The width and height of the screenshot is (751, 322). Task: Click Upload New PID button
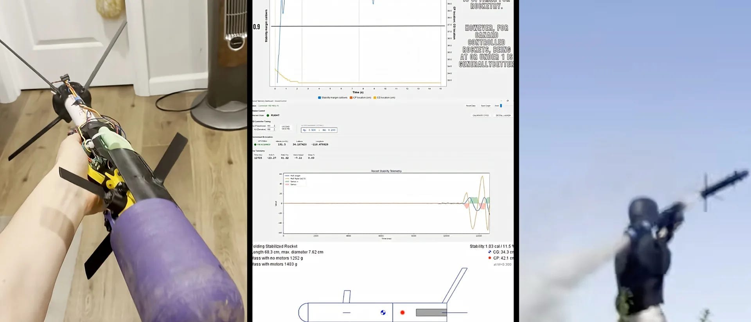[286, 128]
